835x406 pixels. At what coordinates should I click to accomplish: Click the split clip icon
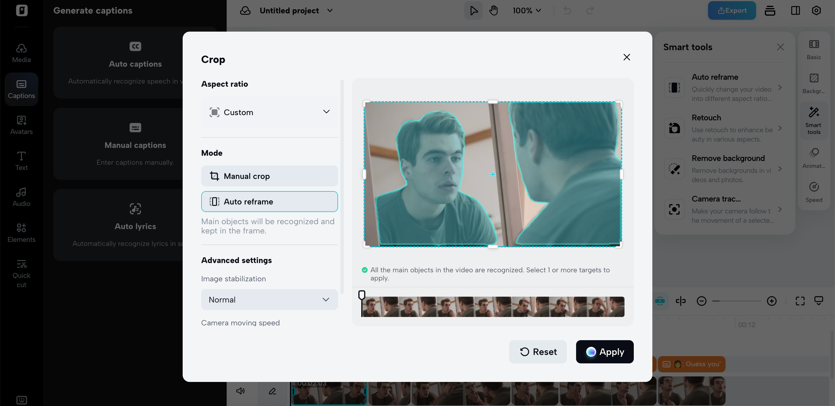[680, 301]
